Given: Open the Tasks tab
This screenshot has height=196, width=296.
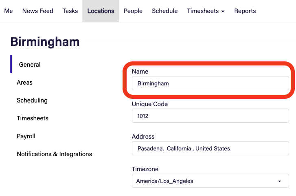Looking at the screenshot, I should coord(70,11).
